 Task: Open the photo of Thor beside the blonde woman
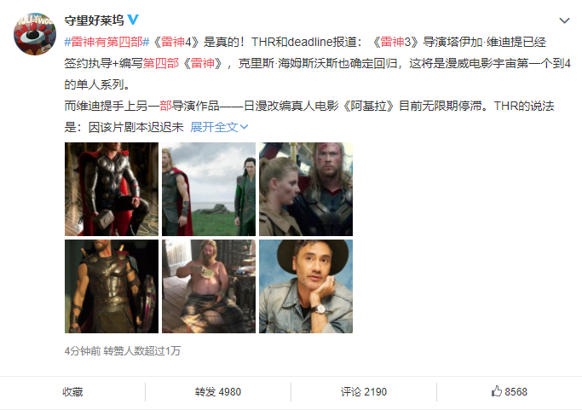point(306,189)
